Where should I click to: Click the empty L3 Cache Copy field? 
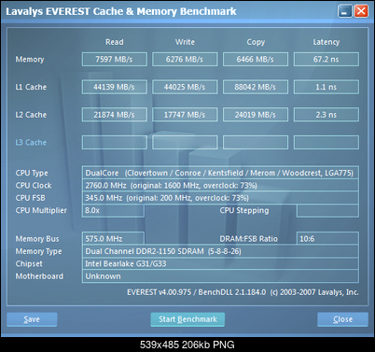click(256, 142)
